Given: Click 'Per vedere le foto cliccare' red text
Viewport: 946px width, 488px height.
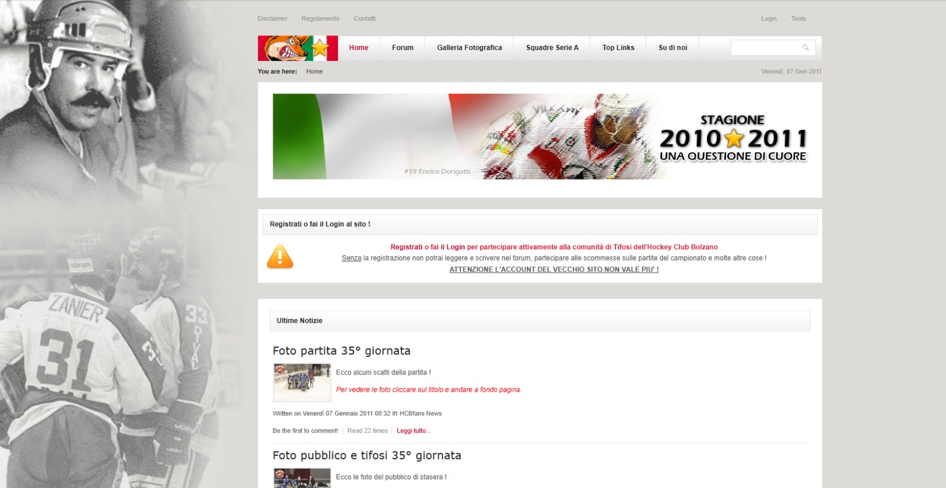Looking at the screenshot, I should pos(429,390).
